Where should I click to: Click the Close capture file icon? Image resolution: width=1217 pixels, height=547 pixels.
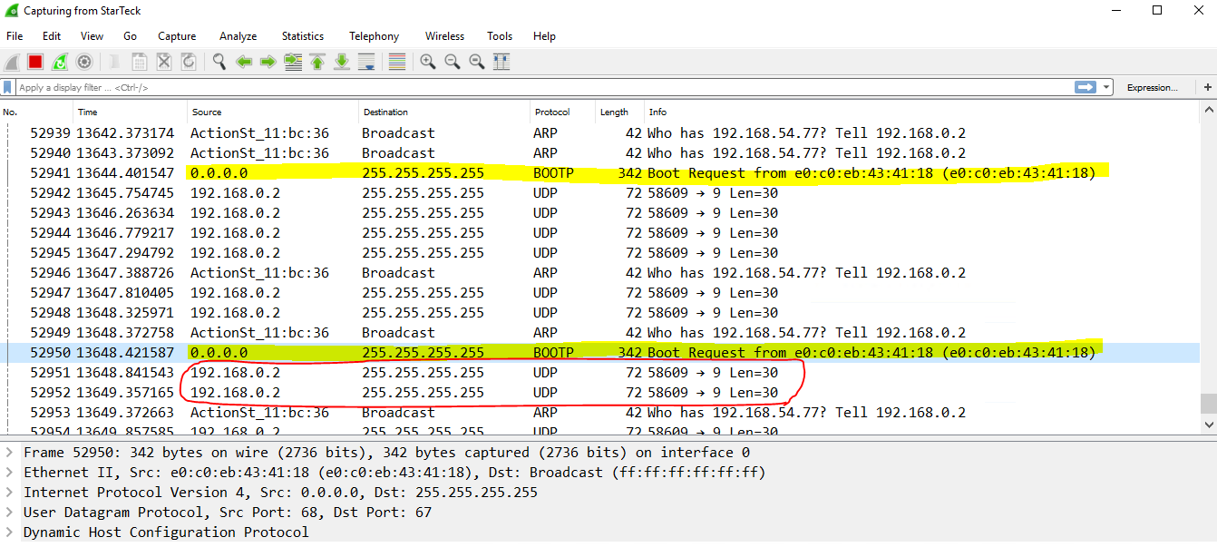pos(164,62)
